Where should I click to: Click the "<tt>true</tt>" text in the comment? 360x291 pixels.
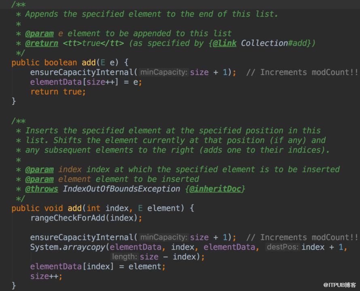click(x=93, y=43)
